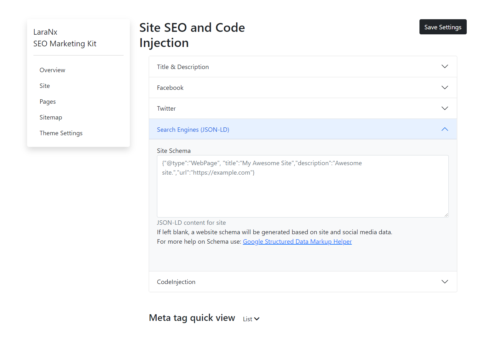The width and height of the screenshot is (491, 348).
Task: Click the caret icon next to List
Action: pos(257,319)
